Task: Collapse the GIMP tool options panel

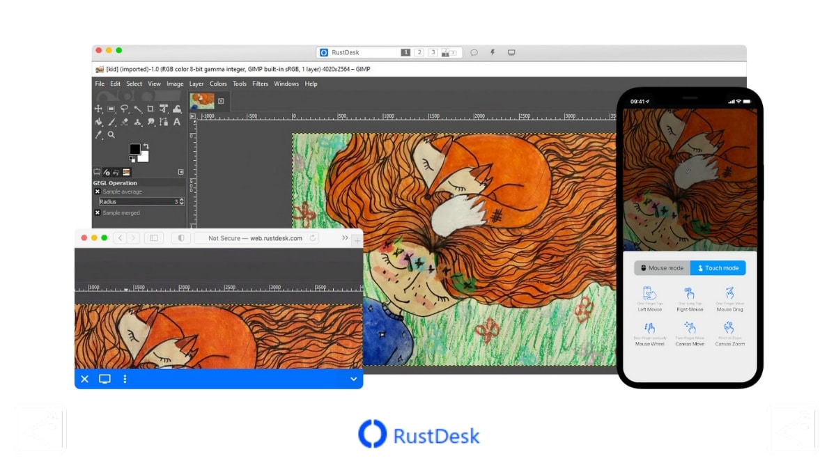Action: pos(181,172)
